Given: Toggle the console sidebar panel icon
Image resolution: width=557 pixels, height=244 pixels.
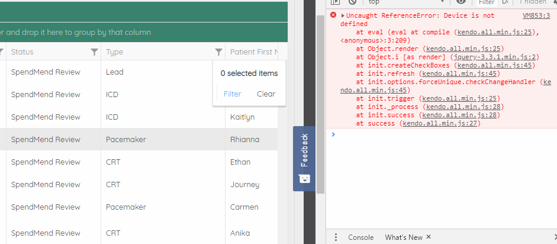Looking at the screenshot, I should point(336,2).
